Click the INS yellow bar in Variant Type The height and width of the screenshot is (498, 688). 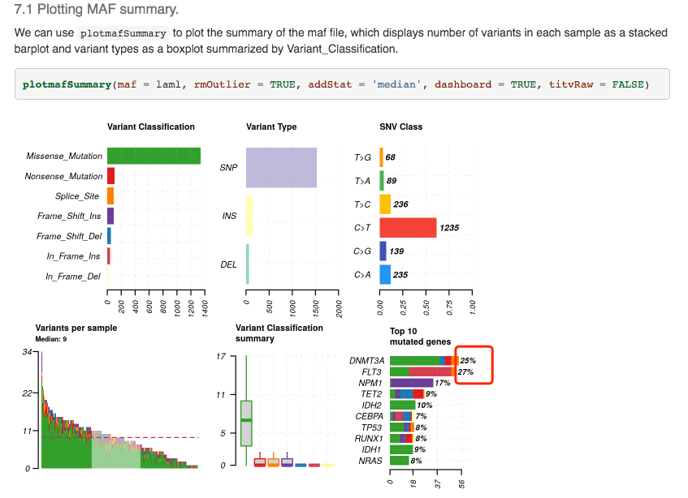point(249,216)
